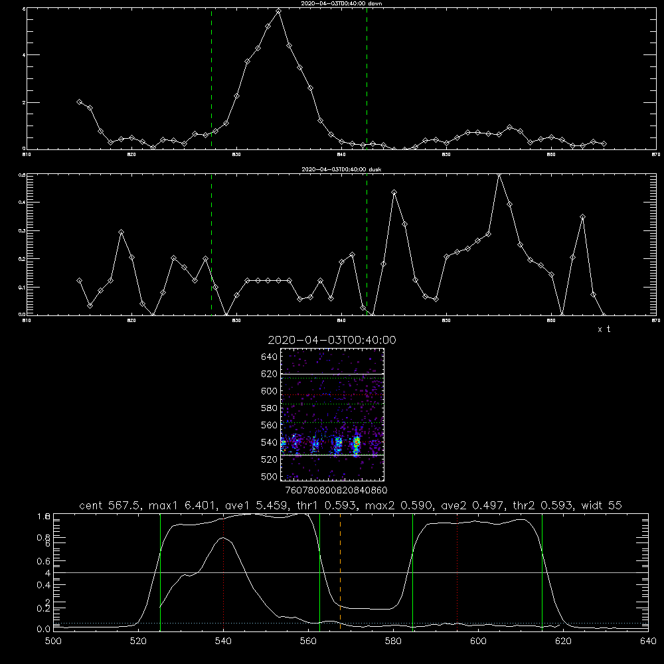
Task: Click the '2020-04-03T00:40:00 dusk' plot title
Action: (x=341, y=169)
